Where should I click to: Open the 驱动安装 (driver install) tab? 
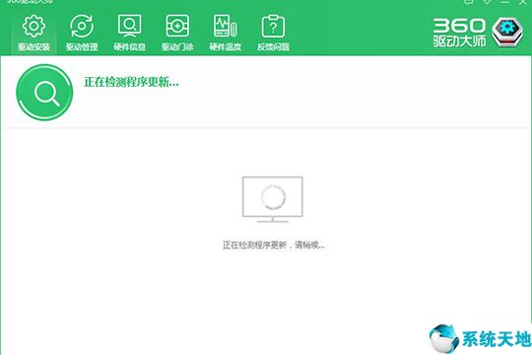point(33,34)
